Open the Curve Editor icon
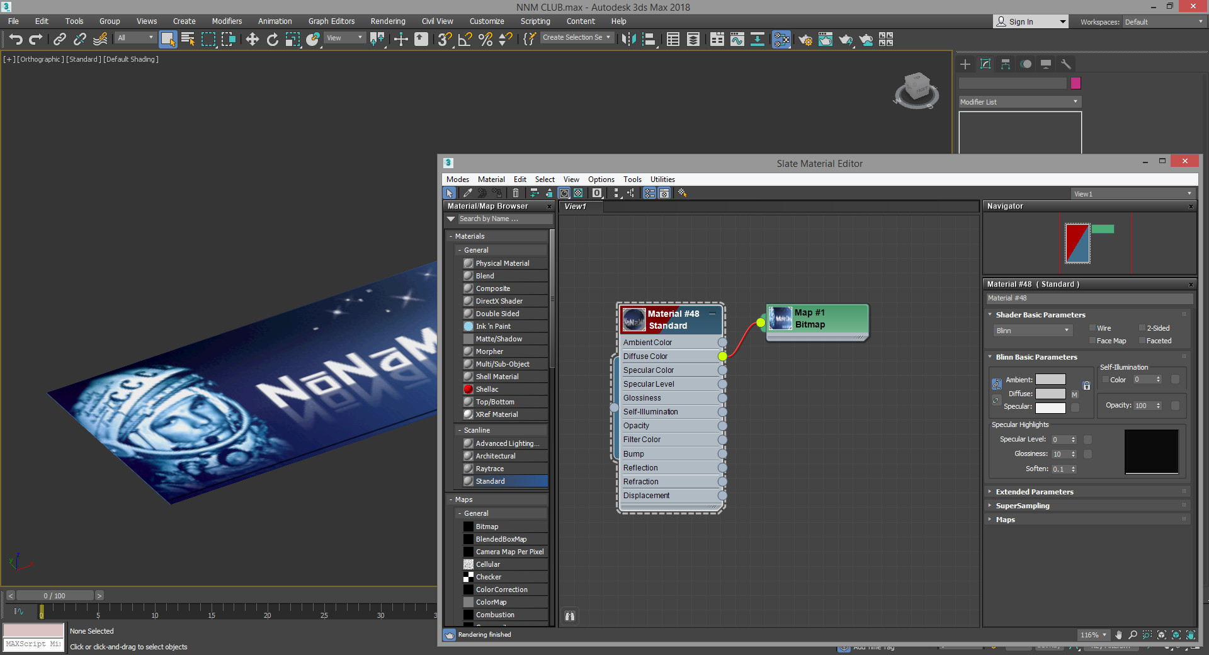The image size is (1209, 655). [737, 40]
